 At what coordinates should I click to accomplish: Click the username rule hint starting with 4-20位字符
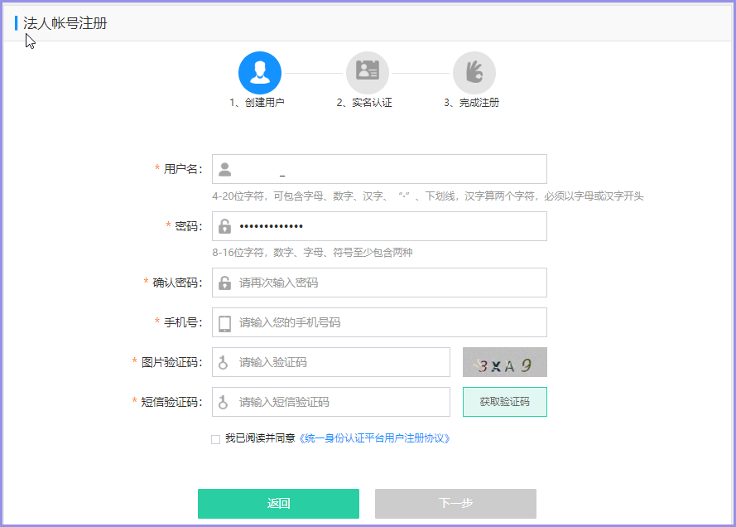pyautogui.click(x=428, y=196)
